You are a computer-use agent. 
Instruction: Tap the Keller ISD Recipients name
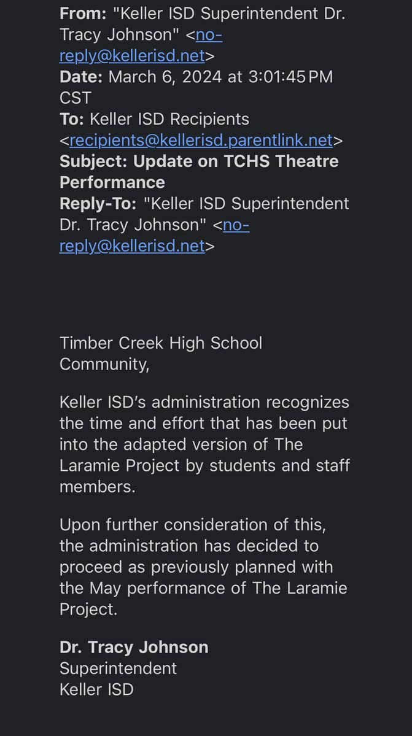[x=169, y=118]
